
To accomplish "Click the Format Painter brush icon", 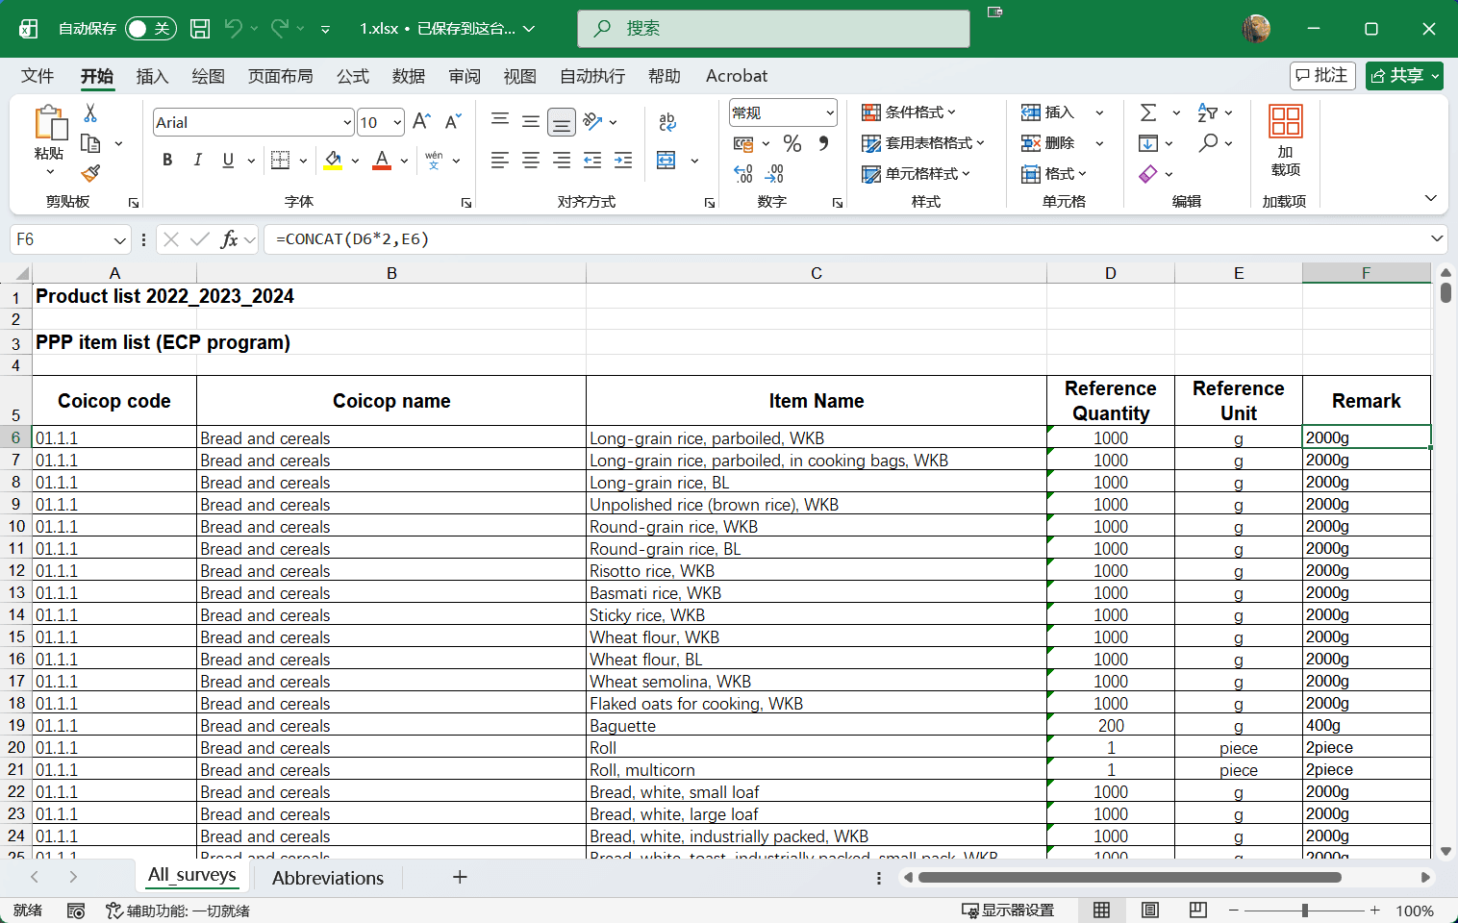I will (90, 173).
